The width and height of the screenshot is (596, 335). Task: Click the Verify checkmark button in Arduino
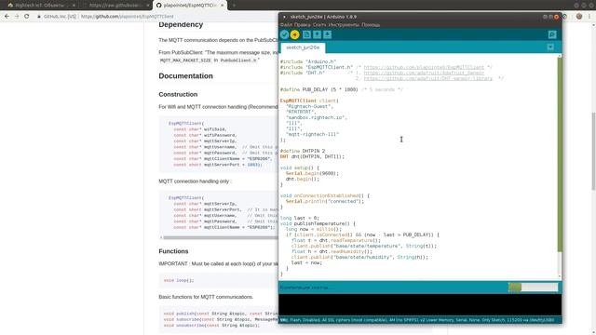(x=284, y=34)
